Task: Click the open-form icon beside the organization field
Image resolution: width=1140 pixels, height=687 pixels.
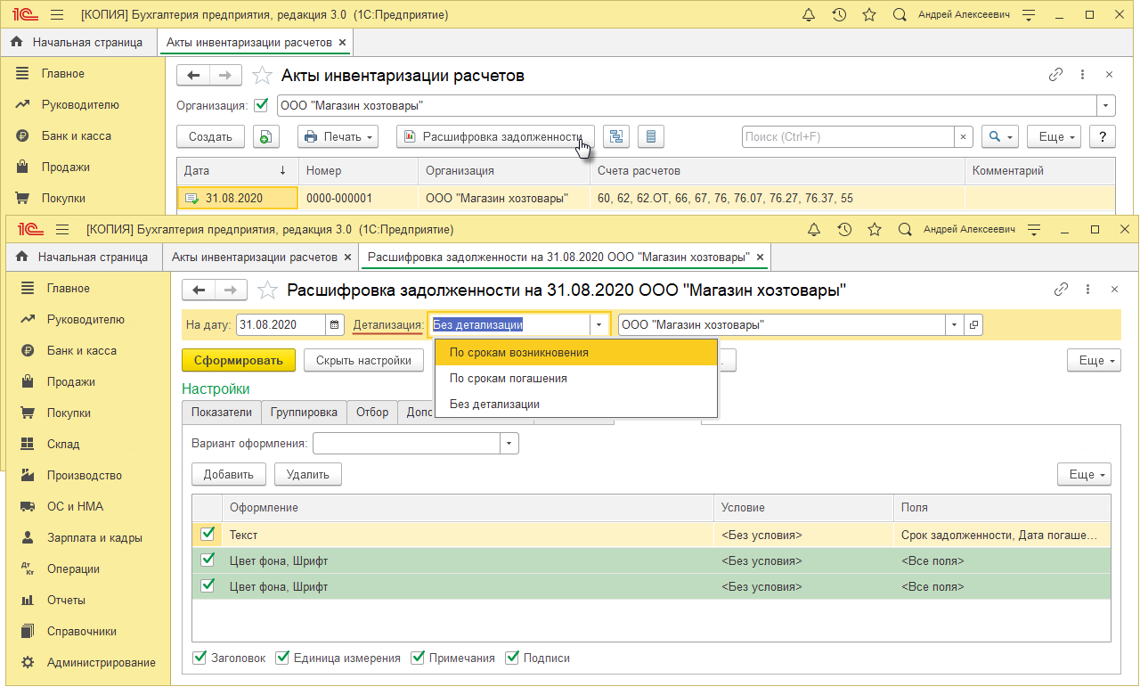Action: coord(973,325)
